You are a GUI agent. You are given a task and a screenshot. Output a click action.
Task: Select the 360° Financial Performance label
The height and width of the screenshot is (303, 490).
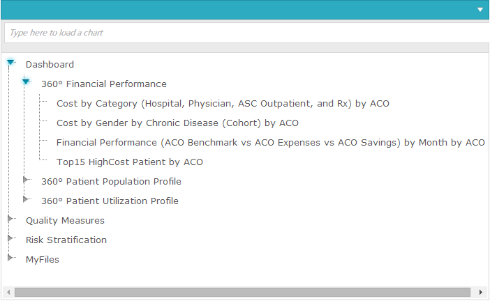[x=103, y=84]
